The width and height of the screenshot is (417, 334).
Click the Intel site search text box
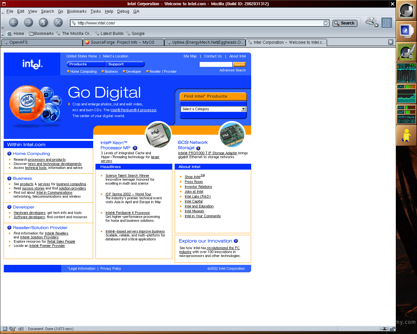point(216,65)
